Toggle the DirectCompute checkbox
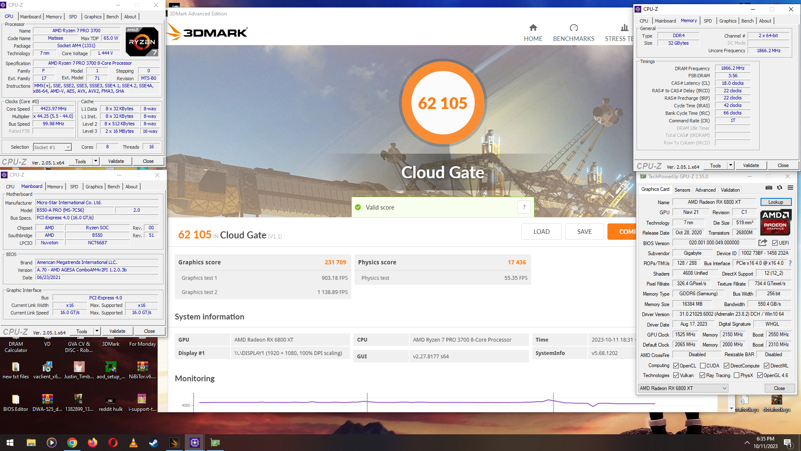 pos(726,365)
